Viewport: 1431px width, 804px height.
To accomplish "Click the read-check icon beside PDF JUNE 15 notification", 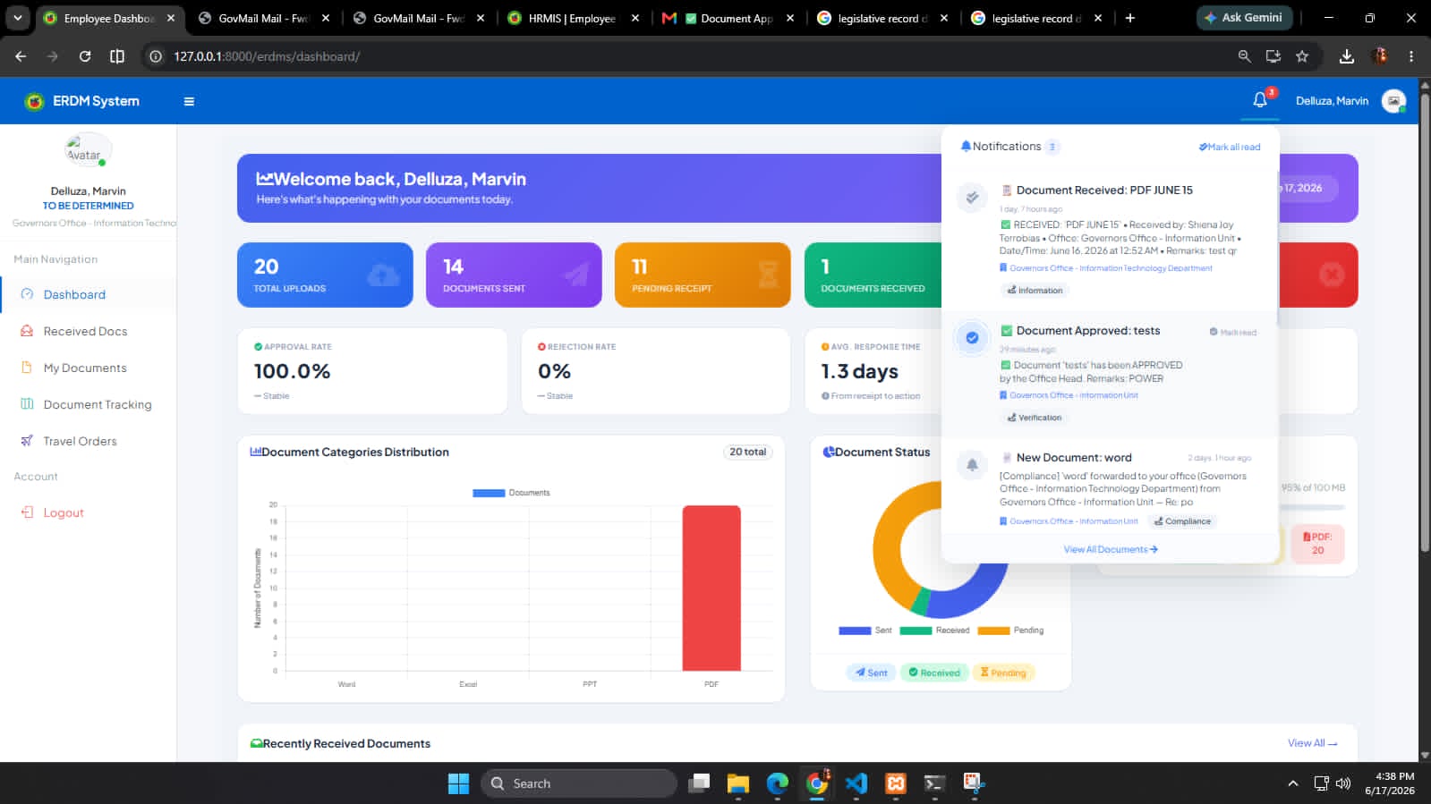I will coord(972,198).
